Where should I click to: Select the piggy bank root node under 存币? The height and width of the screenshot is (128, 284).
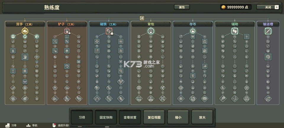click(x=193, y=31)
